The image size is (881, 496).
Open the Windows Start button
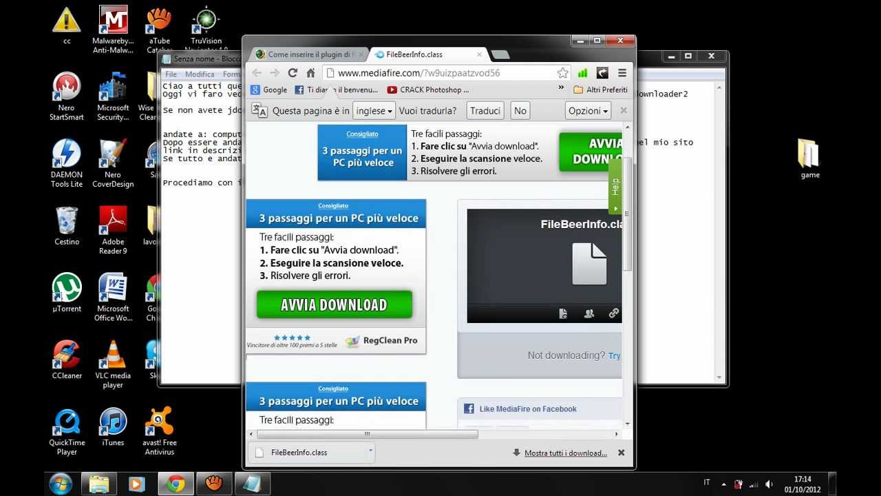point(61,484)
